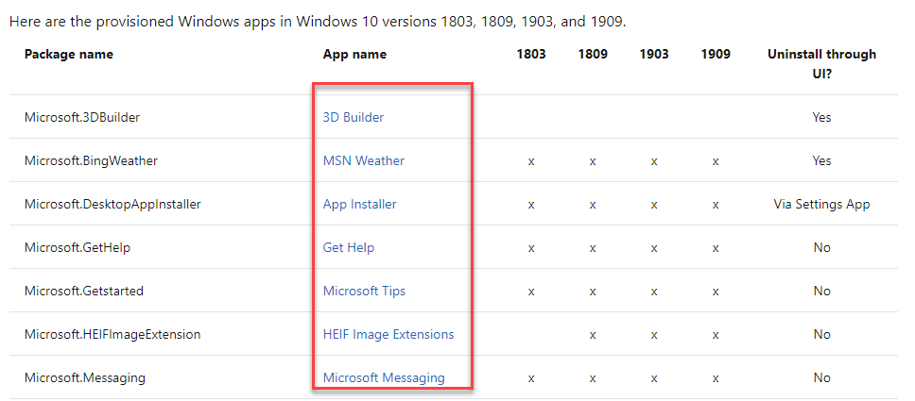
Task: Open the MSN Weather link
Action: point(364,160)
